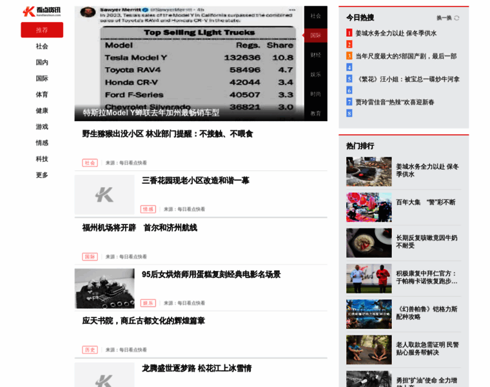Open the 国内 category in left sidebar
The image size is (490, 387).
click(x=42, y=62)
